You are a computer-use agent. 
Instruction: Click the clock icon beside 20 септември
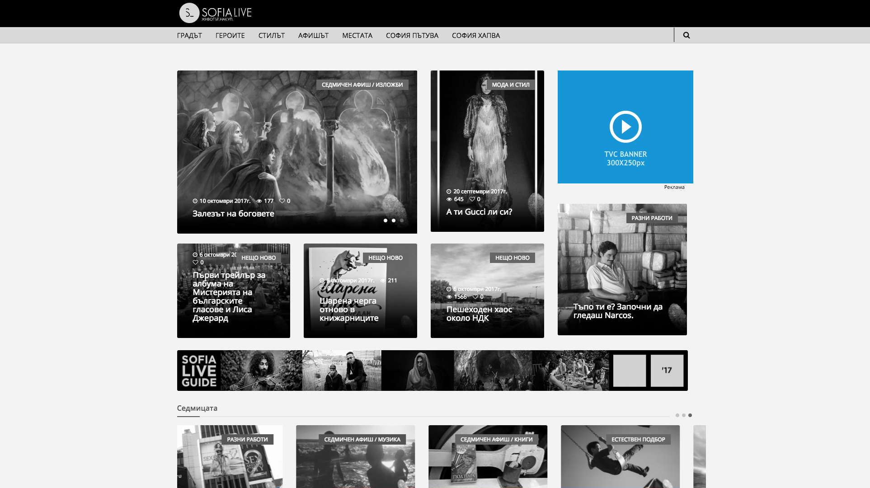(x=449, y=192)
